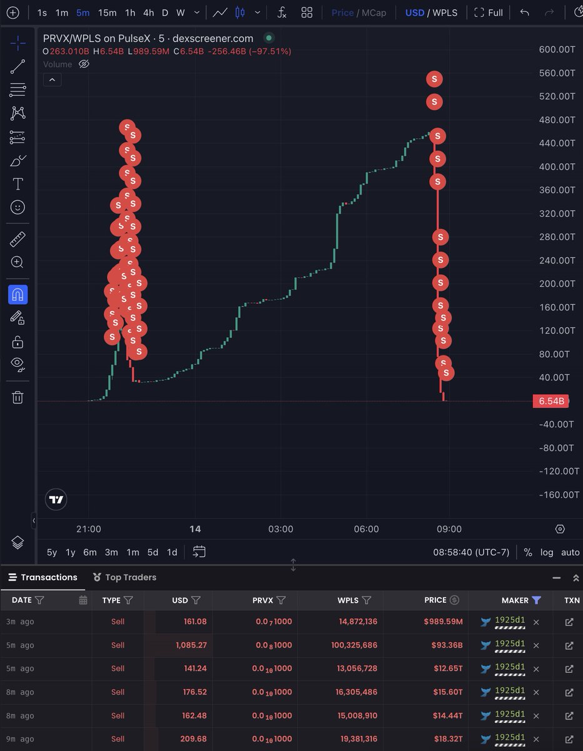Open the indicators fx menu
Image resolution: width=583 pixels, height=751 pixels.
pyautogui.click(x=282, y=13)
